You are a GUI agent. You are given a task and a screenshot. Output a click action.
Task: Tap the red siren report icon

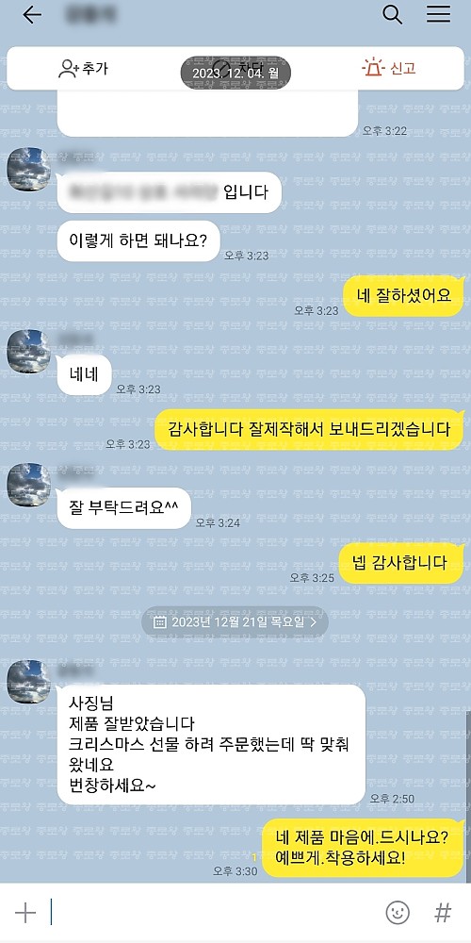coord(372,67)
